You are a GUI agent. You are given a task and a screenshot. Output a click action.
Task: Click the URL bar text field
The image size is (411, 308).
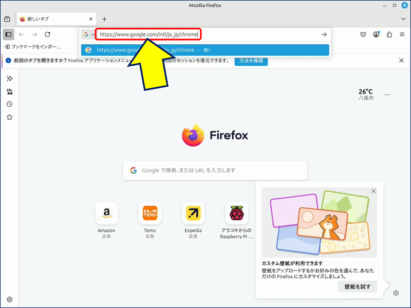pos(148,34)
